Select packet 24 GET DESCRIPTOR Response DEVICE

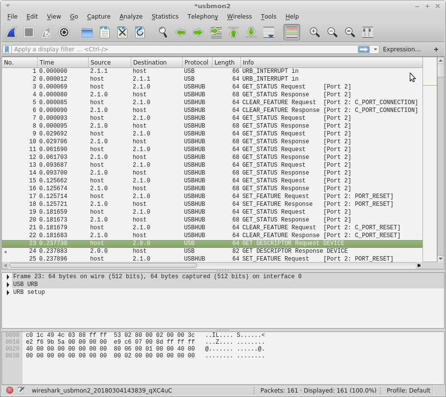click(212, 251)
